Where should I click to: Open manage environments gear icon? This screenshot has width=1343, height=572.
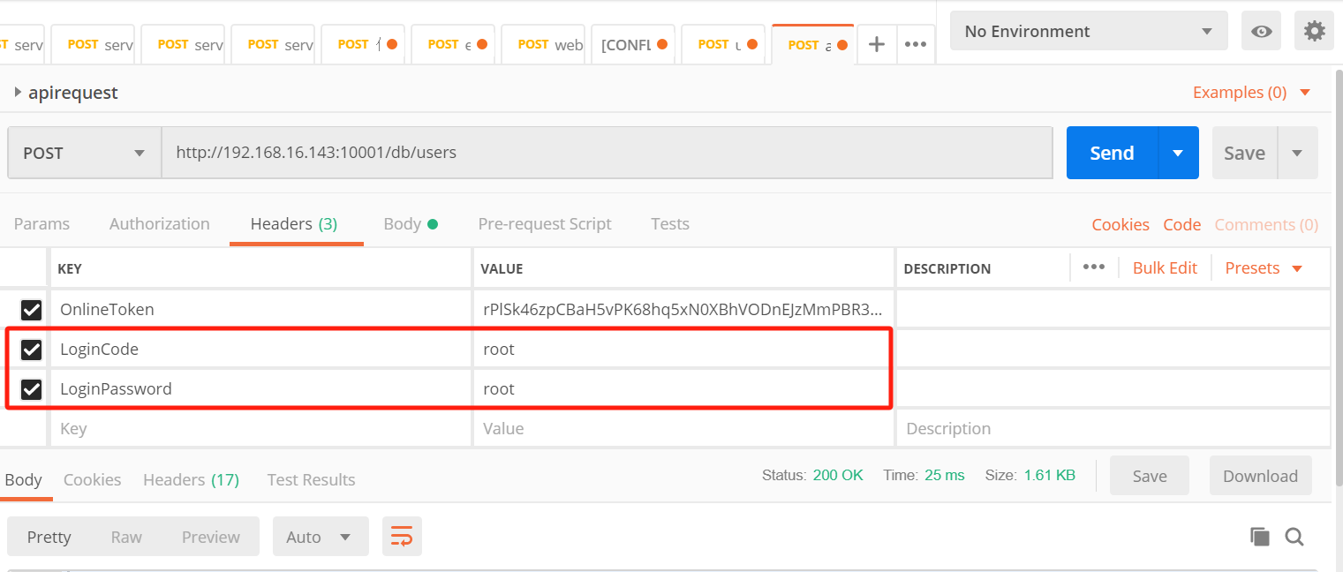[1314, 32]
